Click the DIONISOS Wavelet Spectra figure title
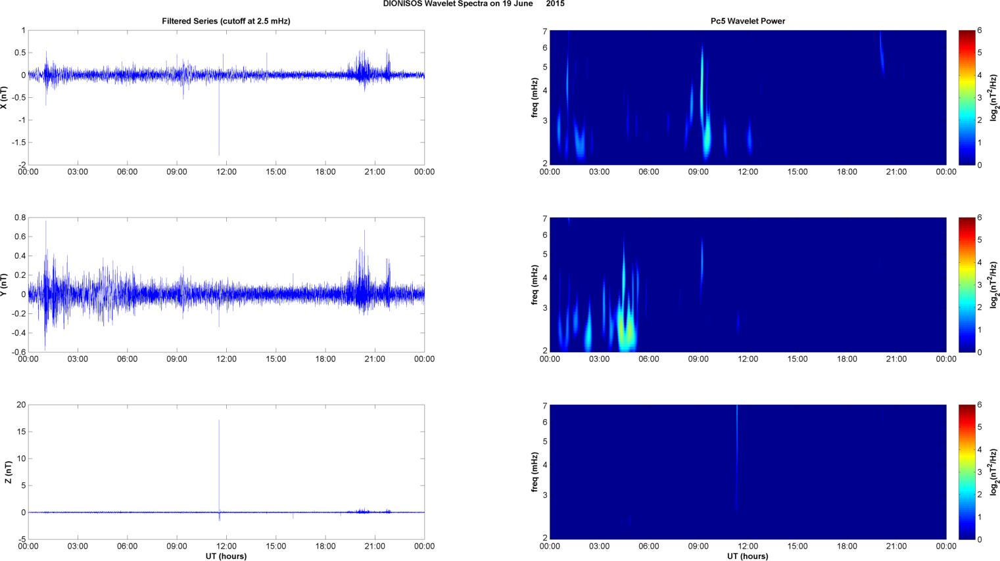 [x=473, y=4]
